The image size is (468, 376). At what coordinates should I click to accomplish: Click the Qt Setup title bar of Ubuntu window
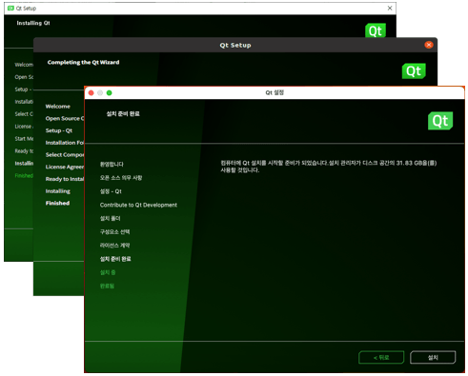coord(235,45)
